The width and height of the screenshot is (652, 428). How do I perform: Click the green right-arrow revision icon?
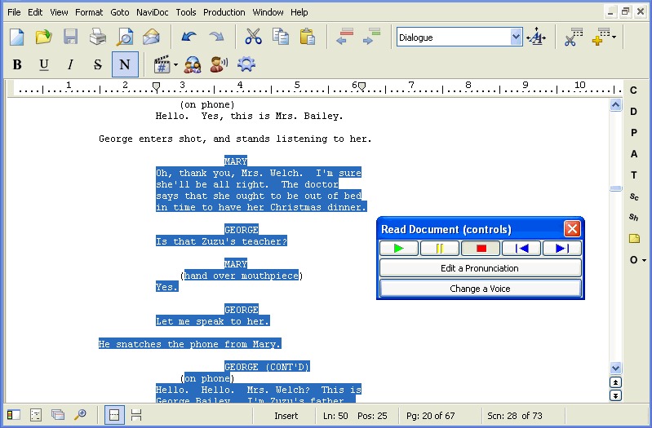371,37
